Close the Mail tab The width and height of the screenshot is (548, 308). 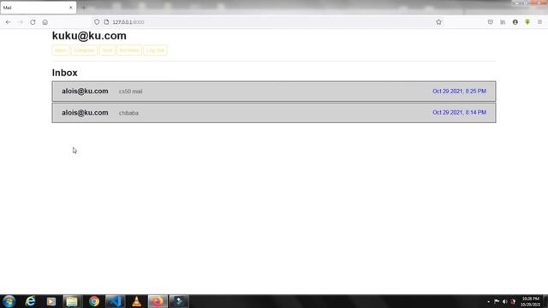tap(70, 8)
